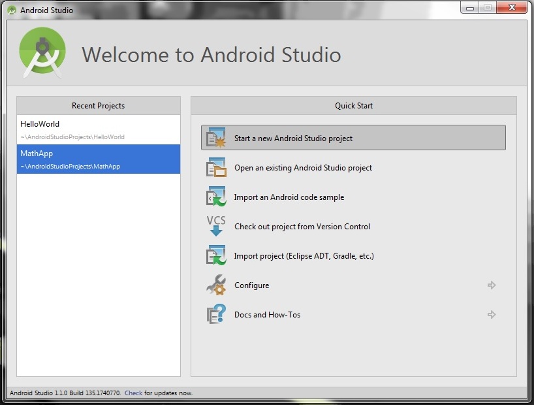Open Docs and How-Tos
534x405 pixels.
click(x=267, y=314)
